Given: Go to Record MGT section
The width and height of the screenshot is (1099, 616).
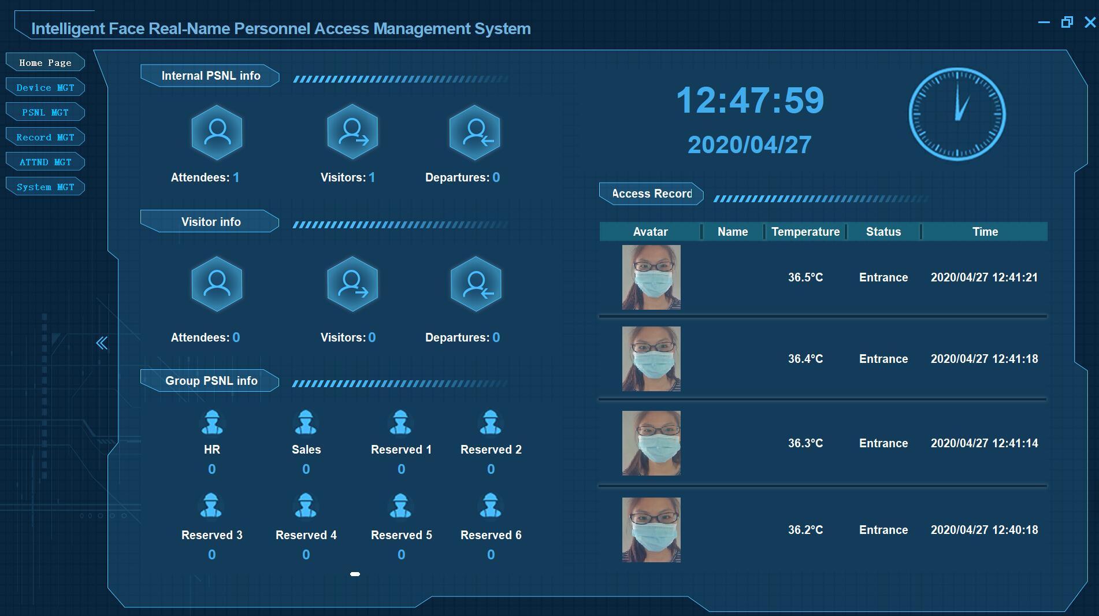Looking at the screenshot, I should point(45,138).
